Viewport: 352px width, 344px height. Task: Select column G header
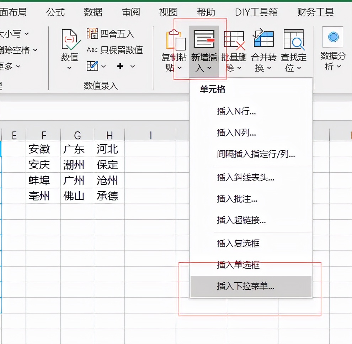[x=78, y=135]
